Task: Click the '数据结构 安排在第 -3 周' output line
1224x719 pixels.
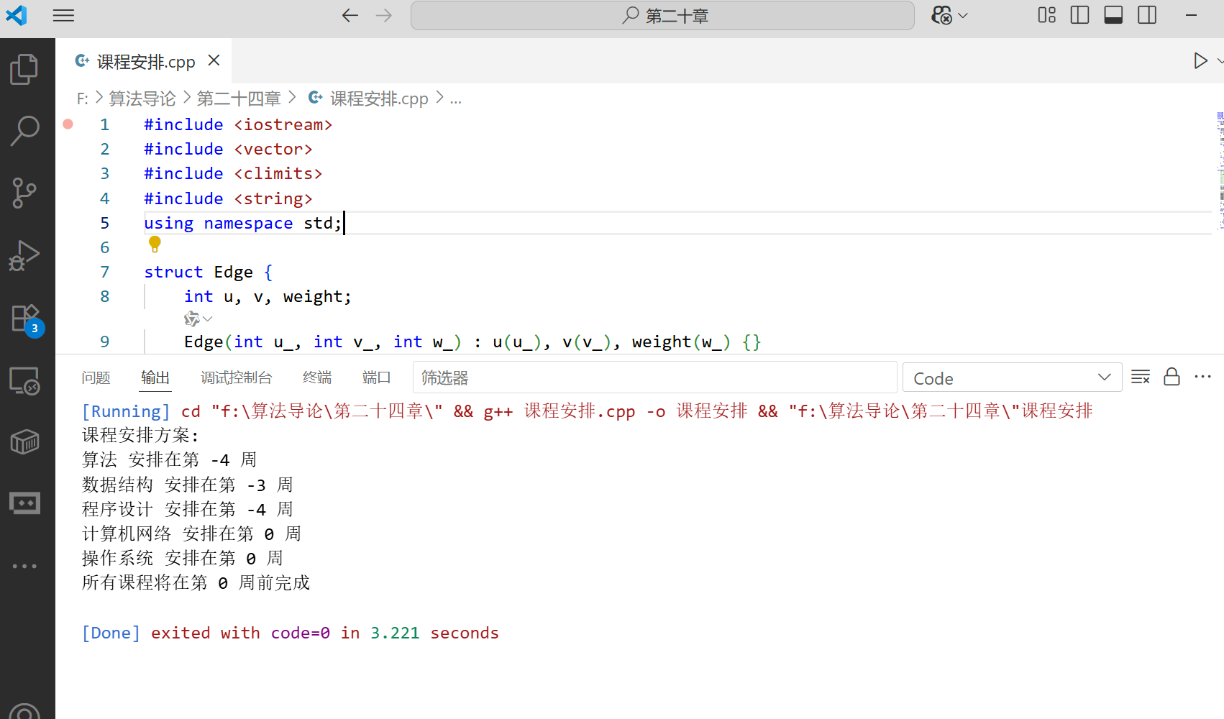Action: (x=187, y=485)
